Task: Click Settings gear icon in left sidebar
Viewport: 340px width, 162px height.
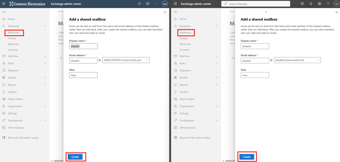Action: 4,114
